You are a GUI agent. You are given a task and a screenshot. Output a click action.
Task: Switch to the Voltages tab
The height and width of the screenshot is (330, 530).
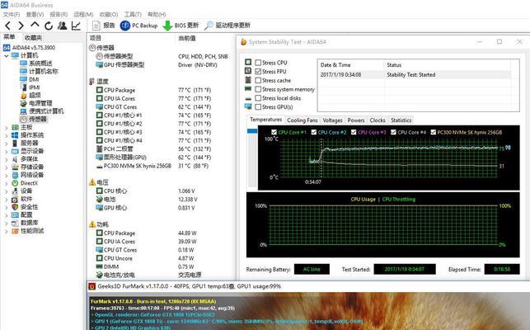[333, 120]
